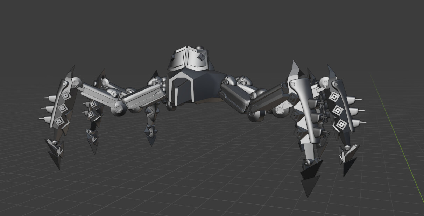424x216 pixels.
Task: Click the blade fin atop the far-right leg
Action: click(331, 72)
